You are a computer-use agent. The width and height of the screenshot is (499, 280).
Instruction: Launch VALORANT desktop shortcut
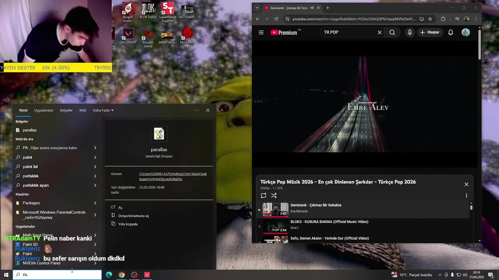click(128, 37)
